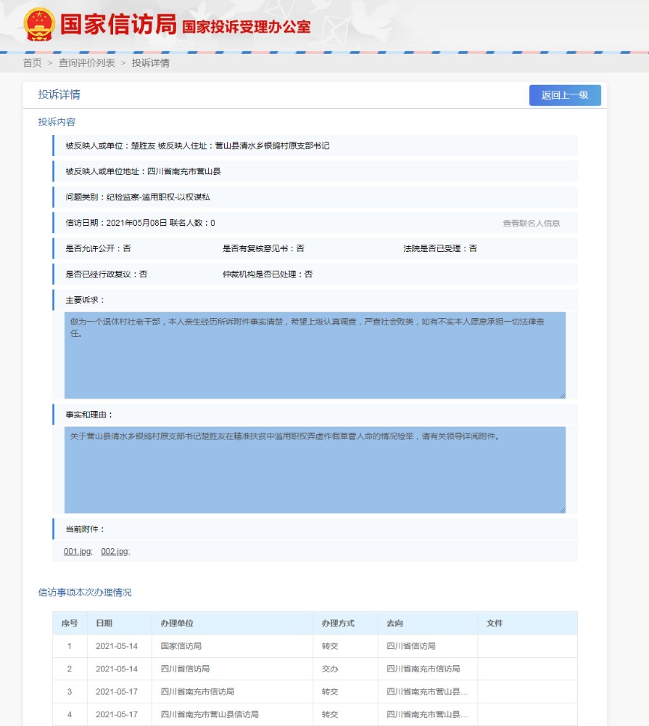The width and height of the screenshot is (649, 726).
Task: Click inside the 主要诉求 text area
Action: pyautogui.click(x=315, y=356)
